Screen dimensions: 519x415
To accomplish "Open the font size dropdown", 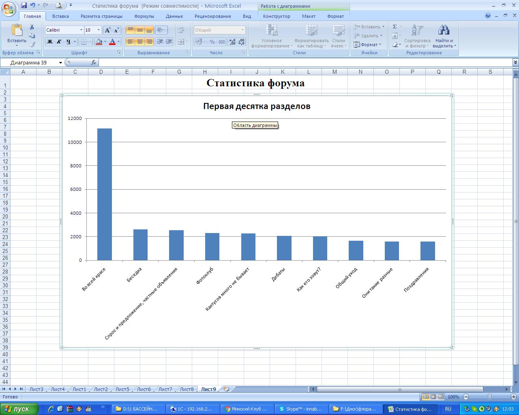I will (99, 30).
